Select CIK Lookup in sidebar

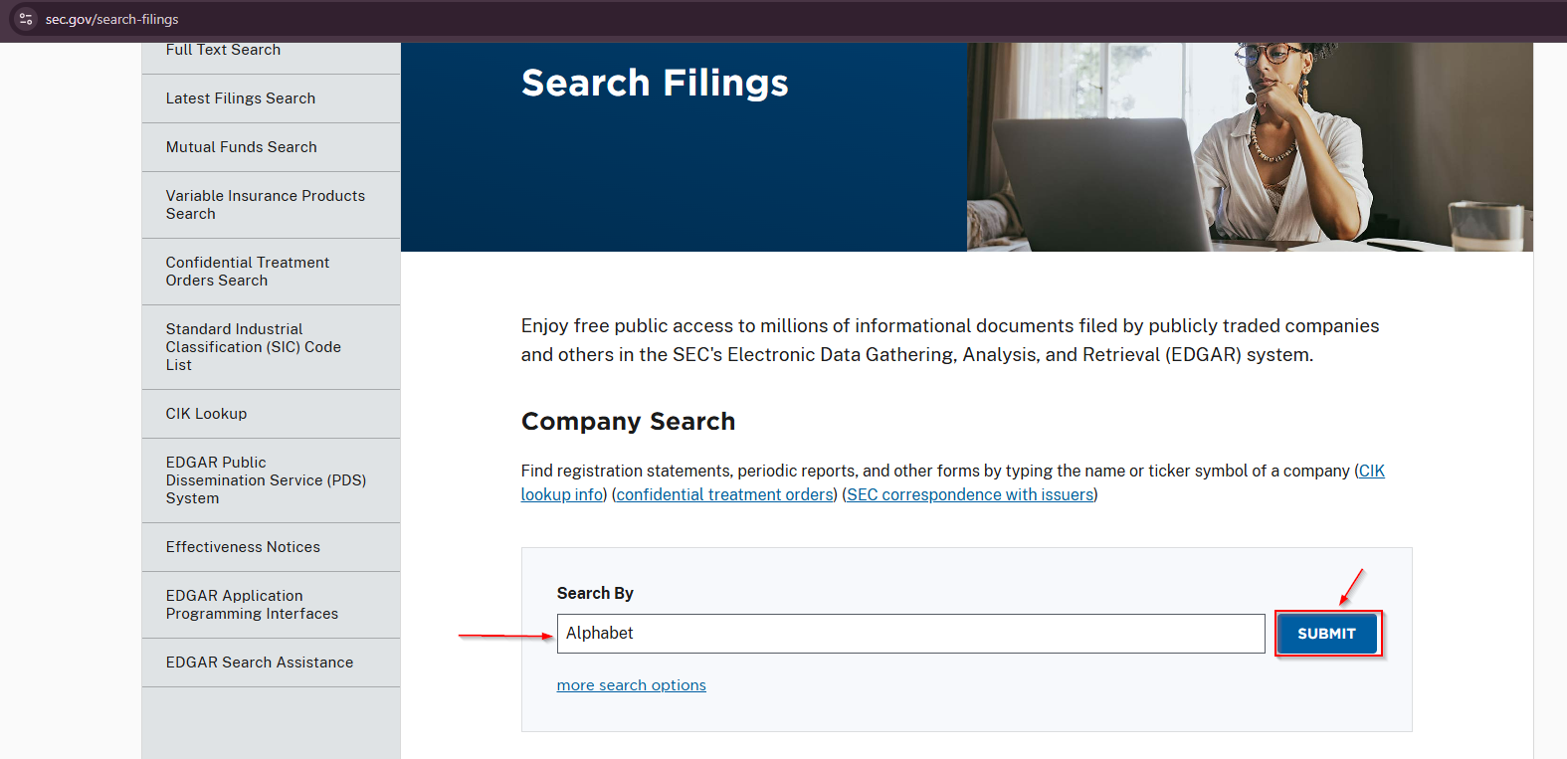click(x=207, y=414)
